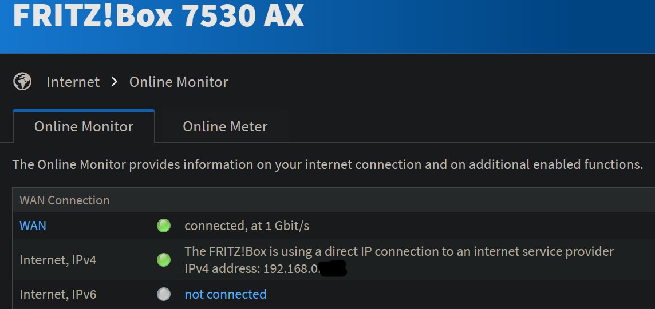Click the gray IPv6 status indicator

164,294
